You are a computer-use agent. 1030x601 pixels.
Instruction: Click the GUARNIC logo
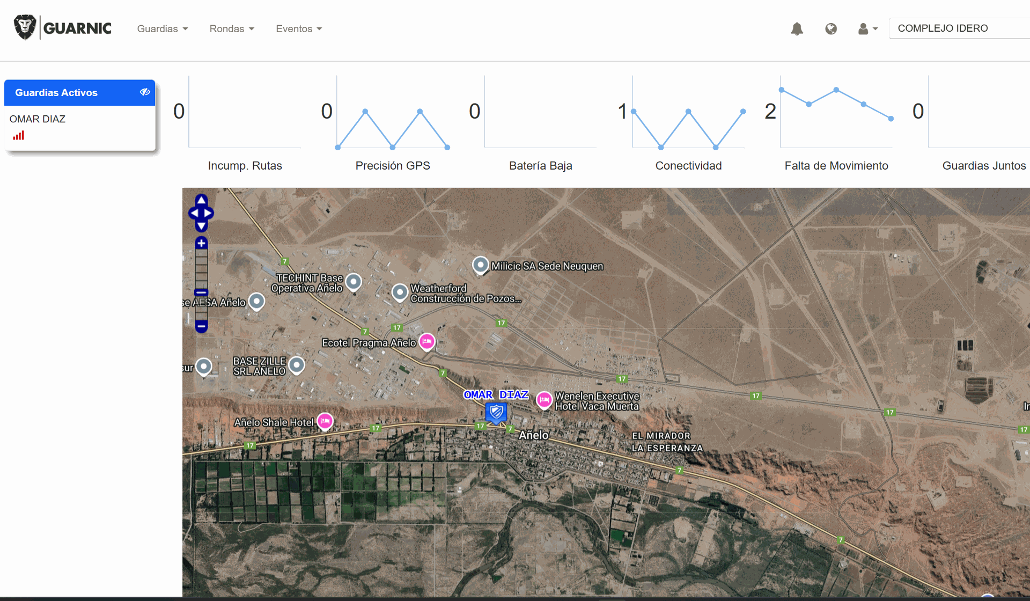[x=63, y=28]
